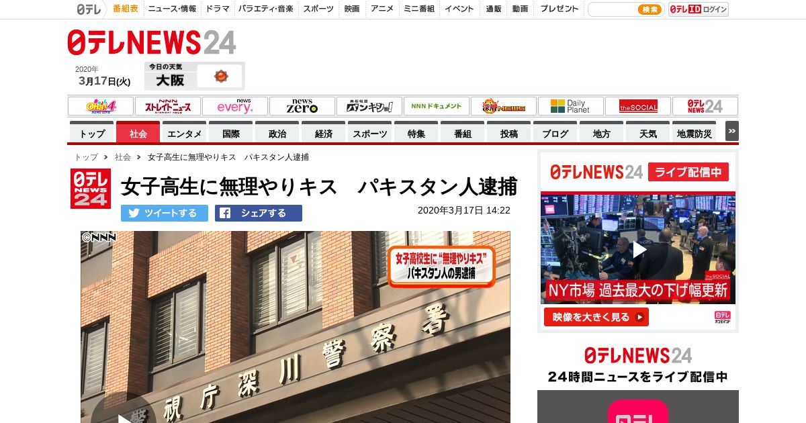The width and height of the screenshot is (806, 423).
Task: Open the 深層NEWS program logo
Action: (x=504, y=106)
